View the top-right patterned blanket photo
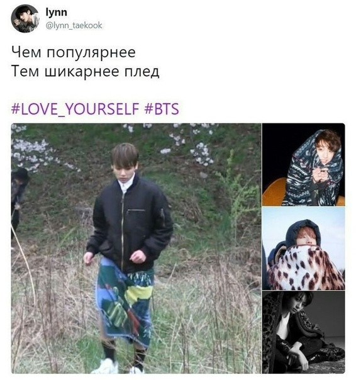356x380 pixels. click(304, 165)
